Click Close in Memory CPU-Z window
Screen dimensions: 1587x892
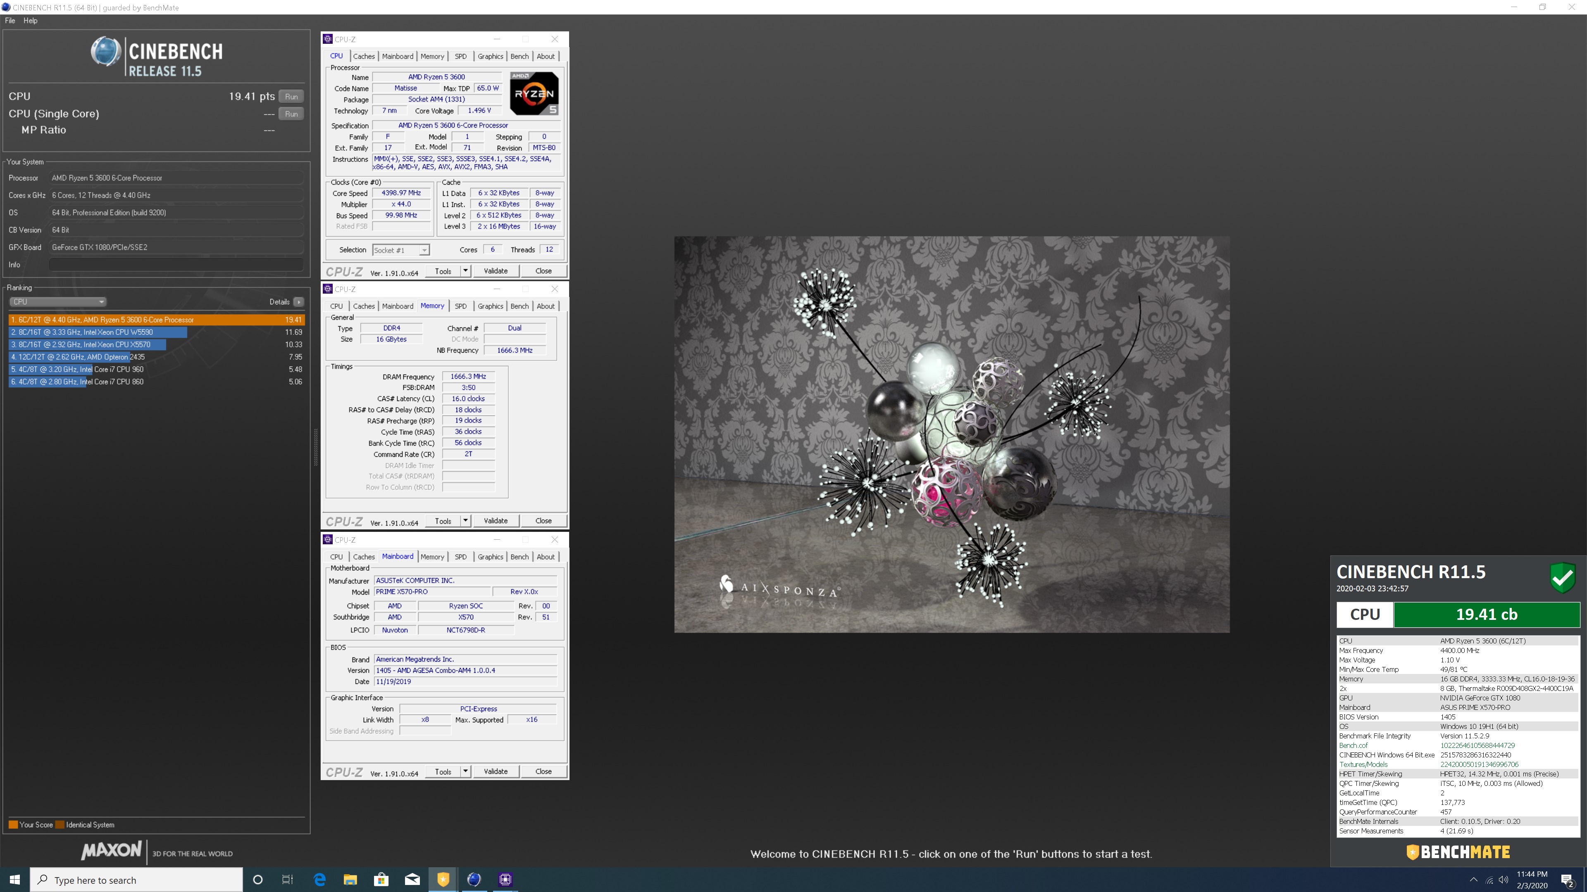(x=543, y=521)
